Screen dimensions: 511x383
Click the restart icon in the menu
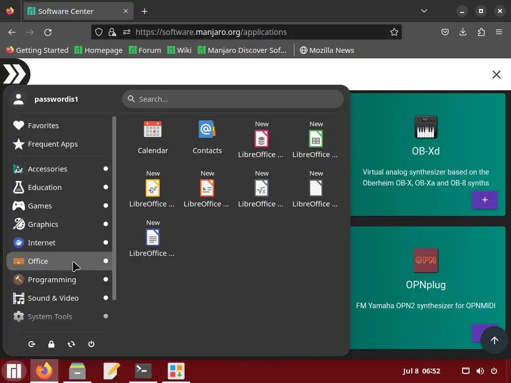click(x=71, y=344)
